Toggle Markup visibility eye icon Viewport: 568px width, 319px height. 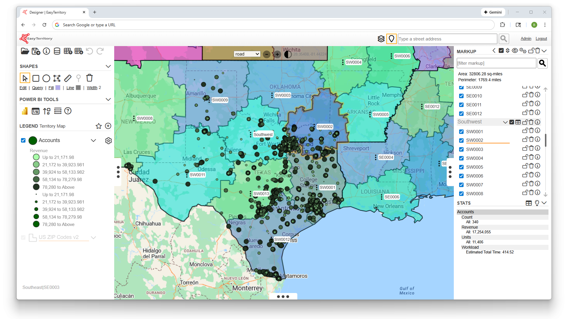[x=515, y=51]
